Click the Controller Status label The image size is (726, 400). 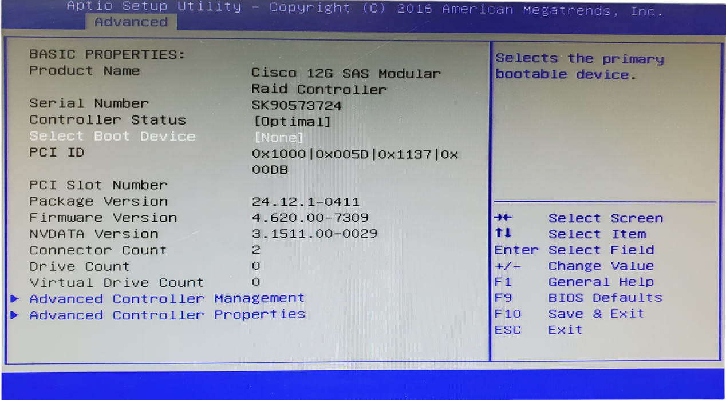click(108, 120)
